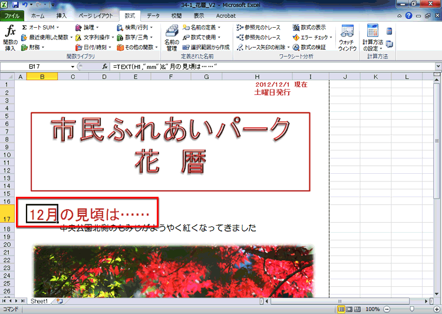Click Define Name (名前の定義)
This screenshot has height=314, width=442.
(x=202, y=27)
